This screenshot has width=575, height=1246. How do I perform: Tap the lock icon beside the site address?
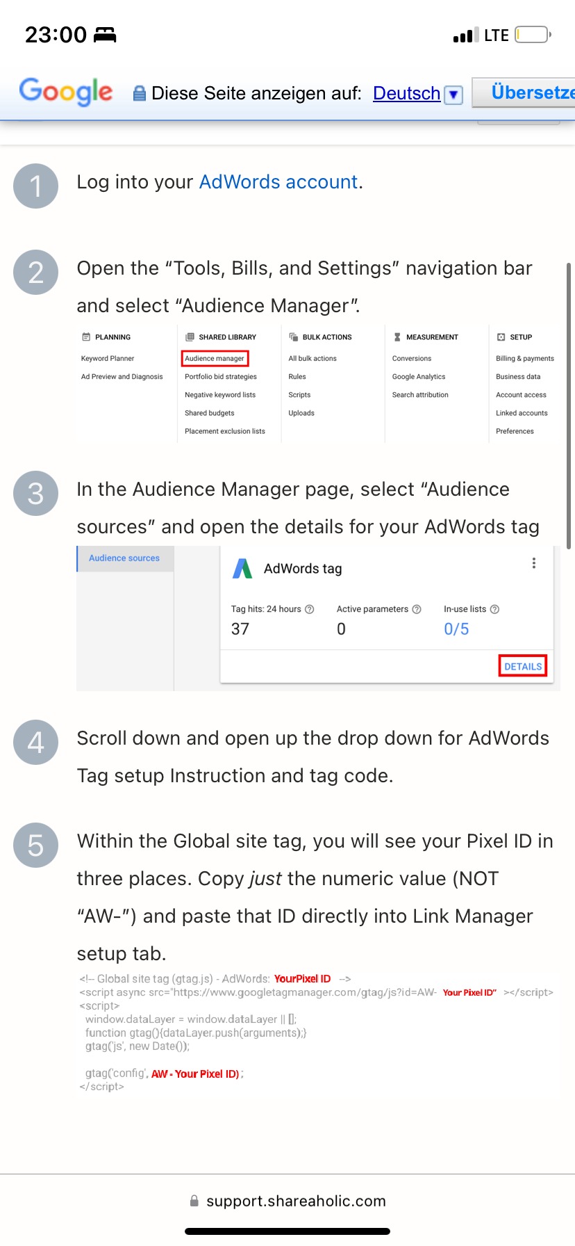pos(194,1201)
